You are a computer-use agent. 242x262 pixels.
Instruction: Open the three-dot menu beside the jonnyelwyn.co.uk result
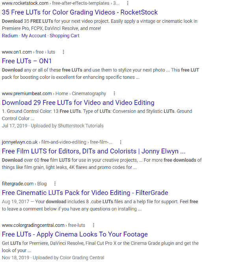[121, 142]
